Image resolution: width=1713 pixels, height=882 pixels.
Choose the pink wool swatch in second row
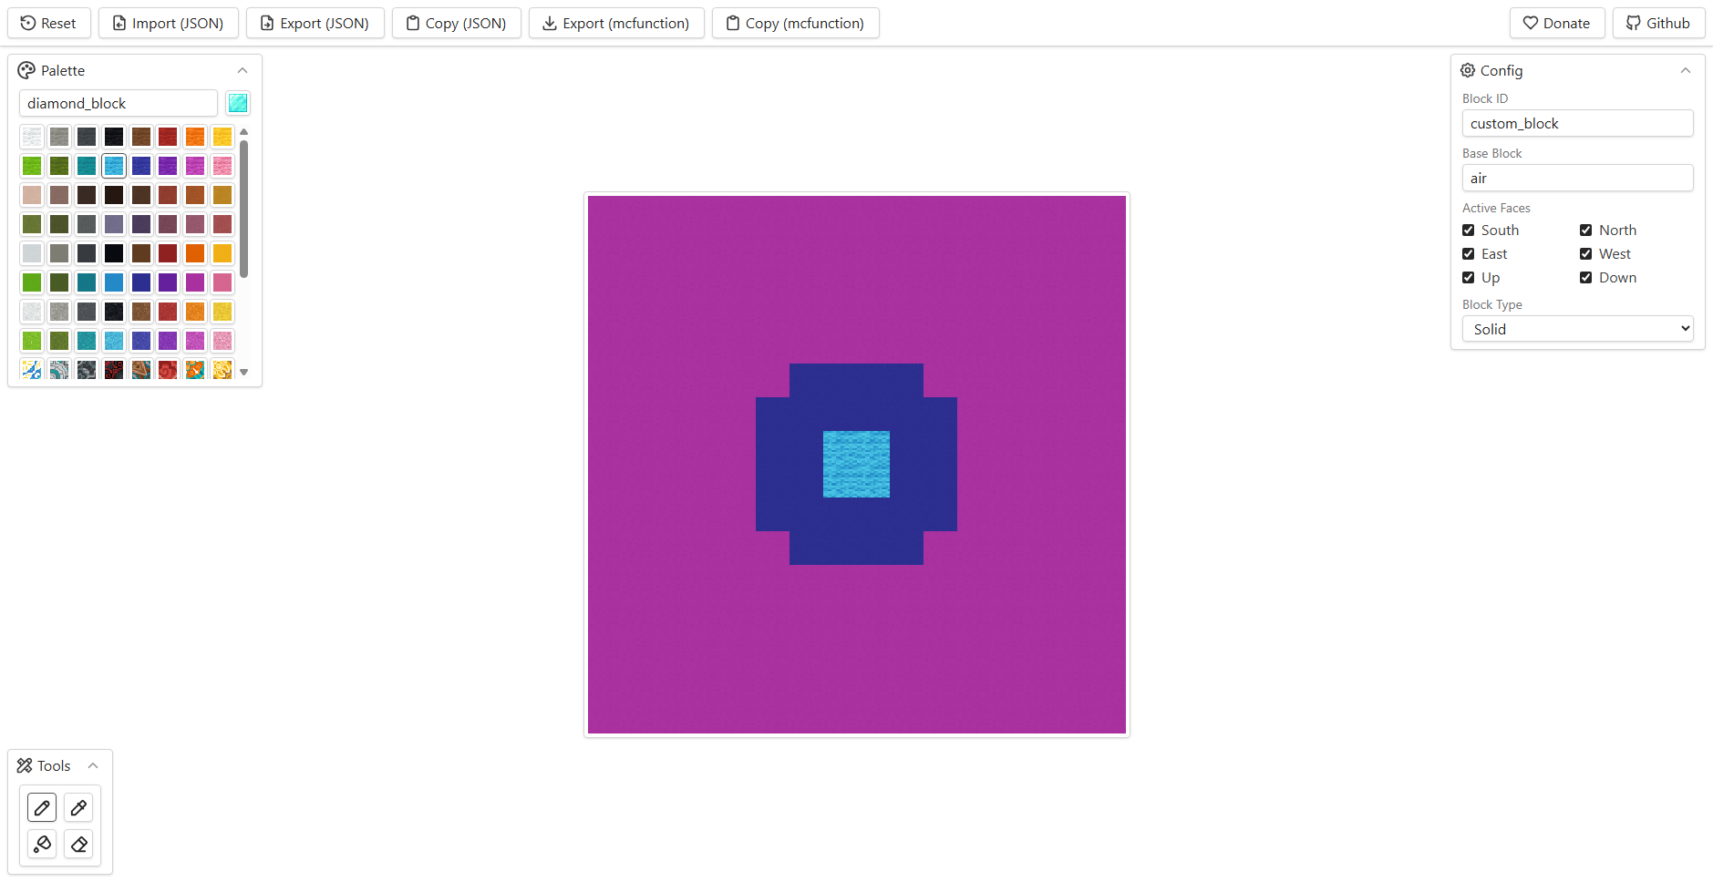(x=222, y=165)
